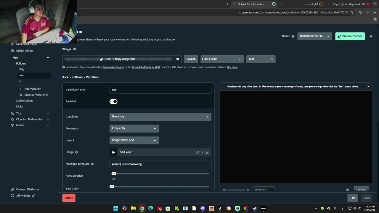
Task: Click the info icon next to Message Template
Action: [x=92, y=164]
